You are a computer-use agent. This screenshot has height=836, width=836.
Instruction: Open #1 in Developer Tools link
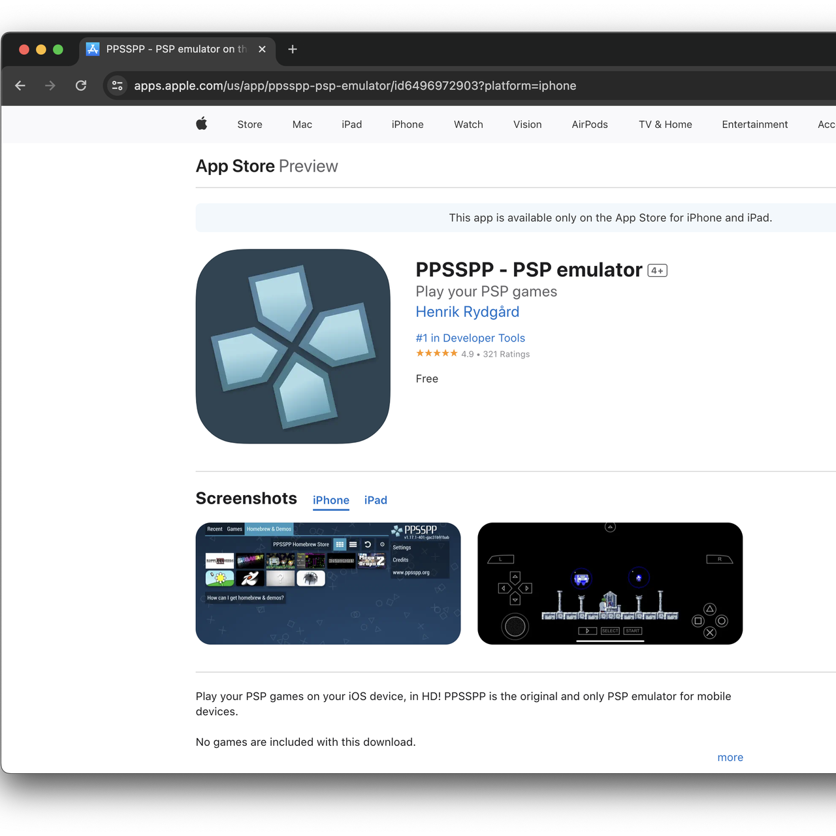click(x=470, y=338)
